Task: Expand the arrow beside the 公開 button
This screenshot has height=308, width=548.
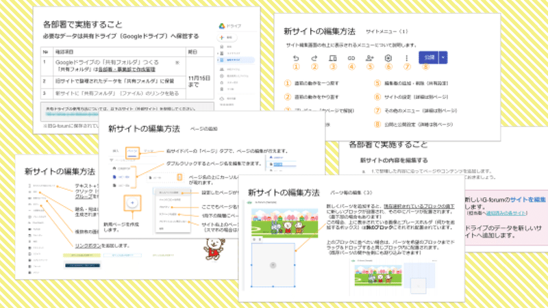Action: pos(443,57)
